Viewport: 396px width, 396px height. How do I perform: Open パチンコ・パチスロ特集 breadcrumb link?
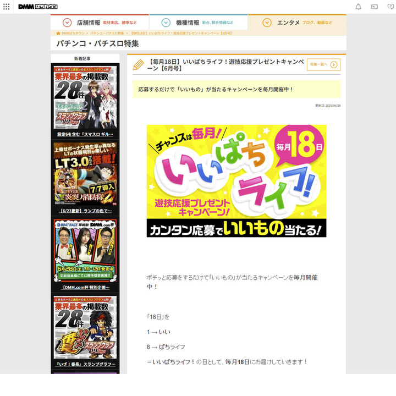[x=107, y=33]
